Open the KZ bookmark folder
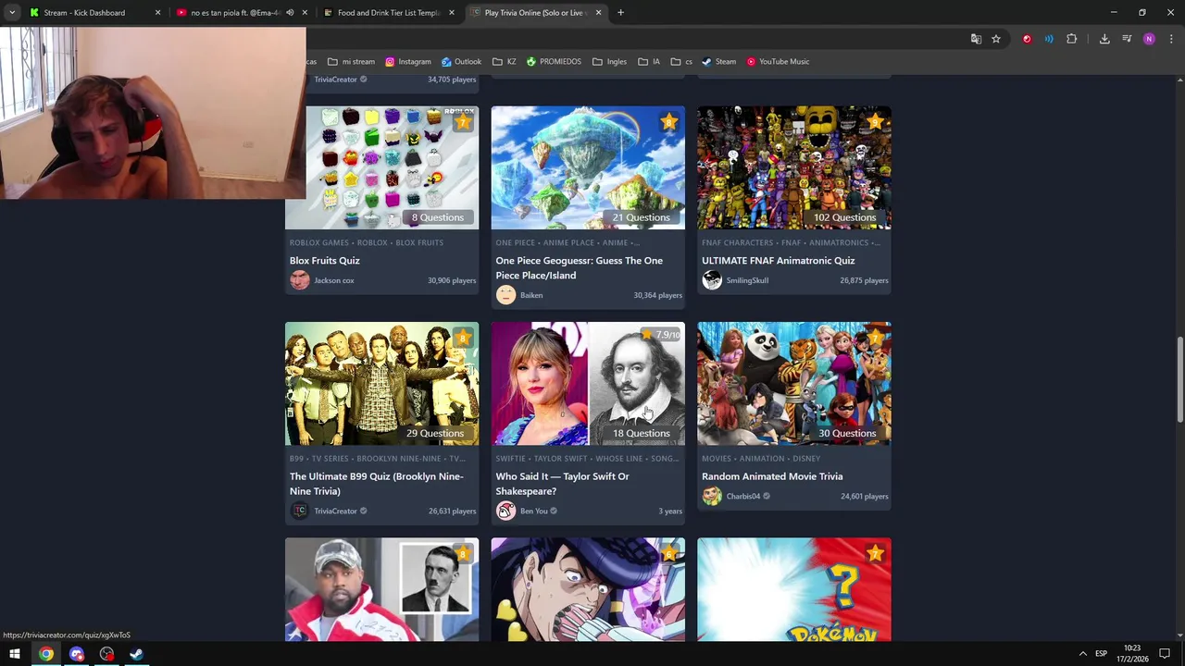 tap(505, 61)
